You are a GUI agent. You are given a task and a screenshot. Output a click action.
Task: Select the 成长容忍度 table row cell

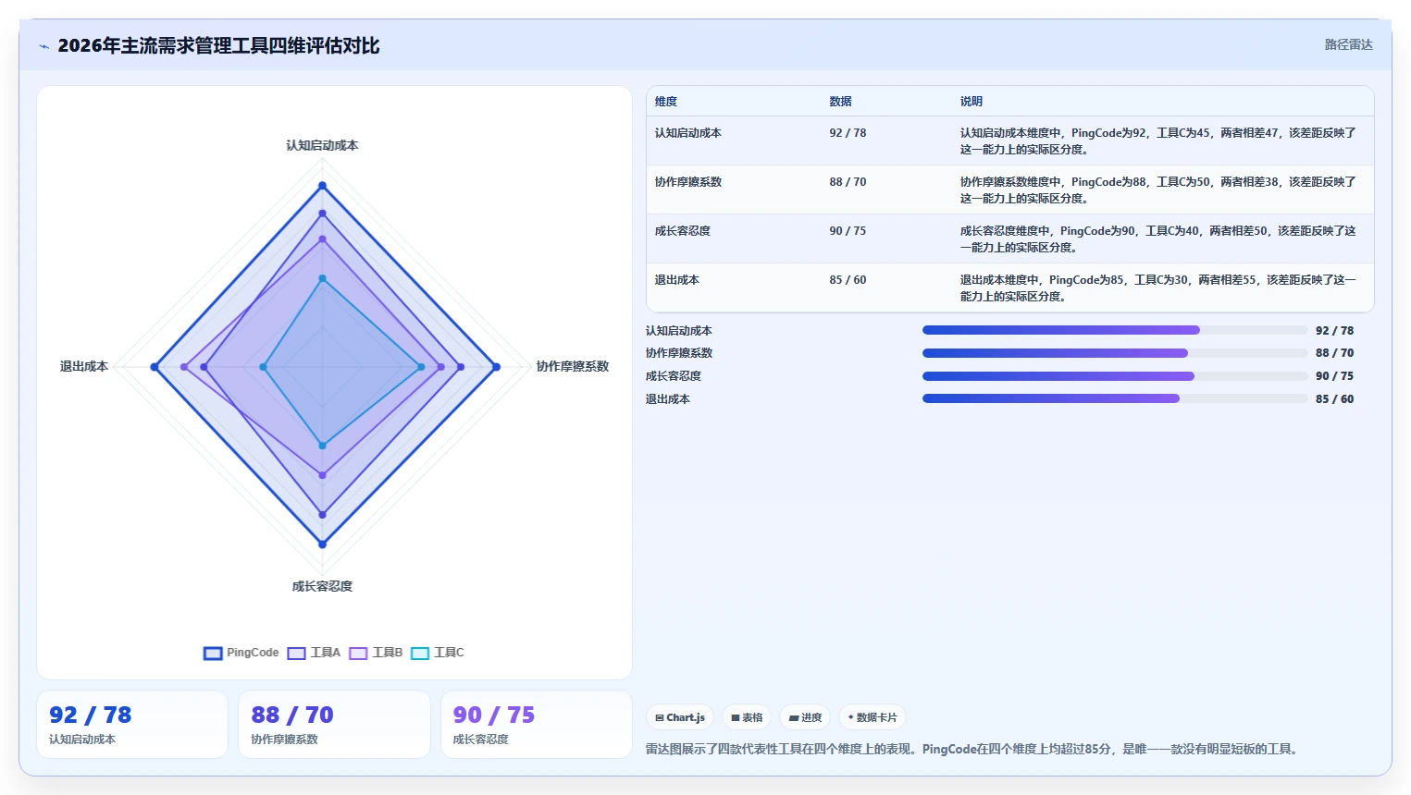[683, 231]
